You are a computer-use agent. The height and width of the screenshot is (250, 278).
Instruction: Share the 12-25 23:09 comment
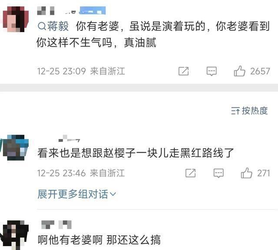tap(183, 71)
